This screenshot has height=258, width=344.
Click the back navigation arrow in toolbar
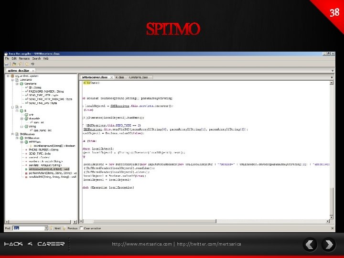pyautogui.click(x=27, y=64)
